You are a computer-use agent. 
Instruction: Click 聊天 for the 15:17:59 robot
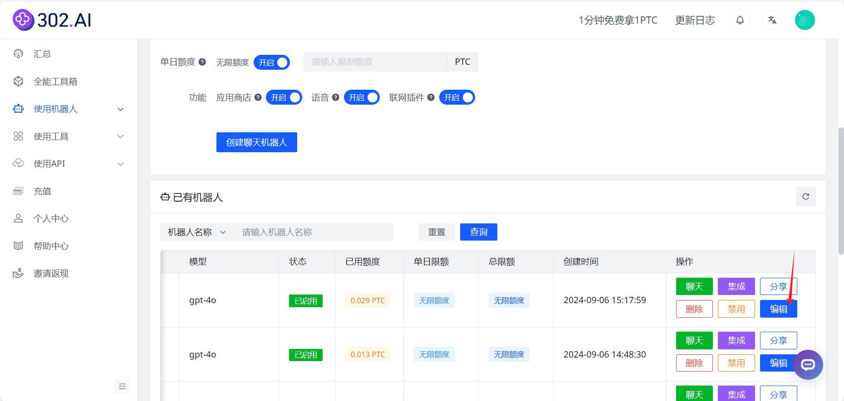point(694,286)
